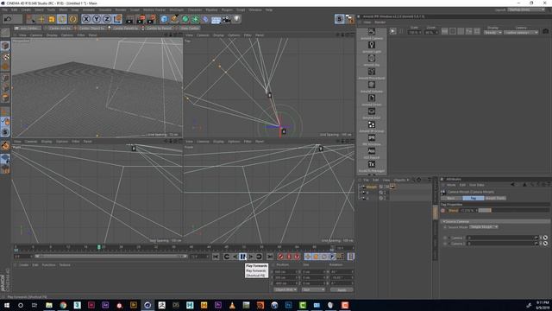Click the Light object icon
This screenshot has height=311, width=552.
pos(237,19)
